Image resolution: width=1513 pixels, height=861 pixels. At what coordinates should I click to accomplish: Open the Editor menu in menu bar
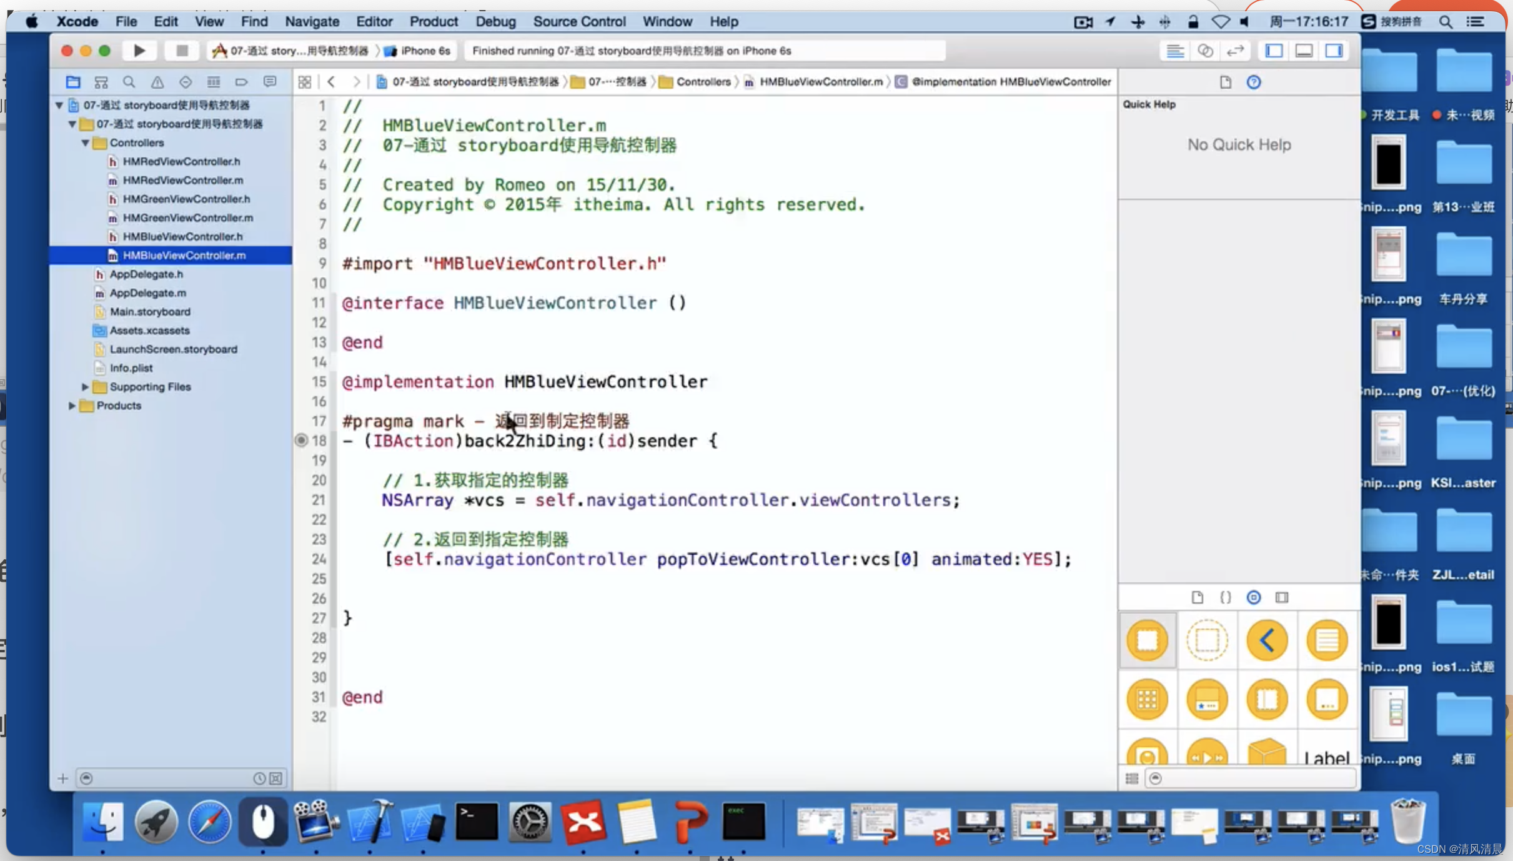click(374, 21)
